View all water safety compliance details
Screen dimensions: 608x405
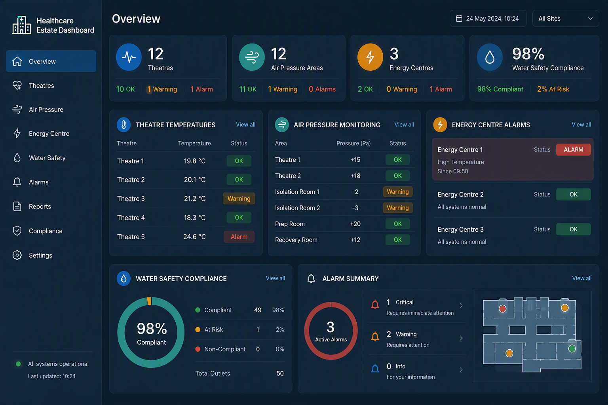click(275, 278)
